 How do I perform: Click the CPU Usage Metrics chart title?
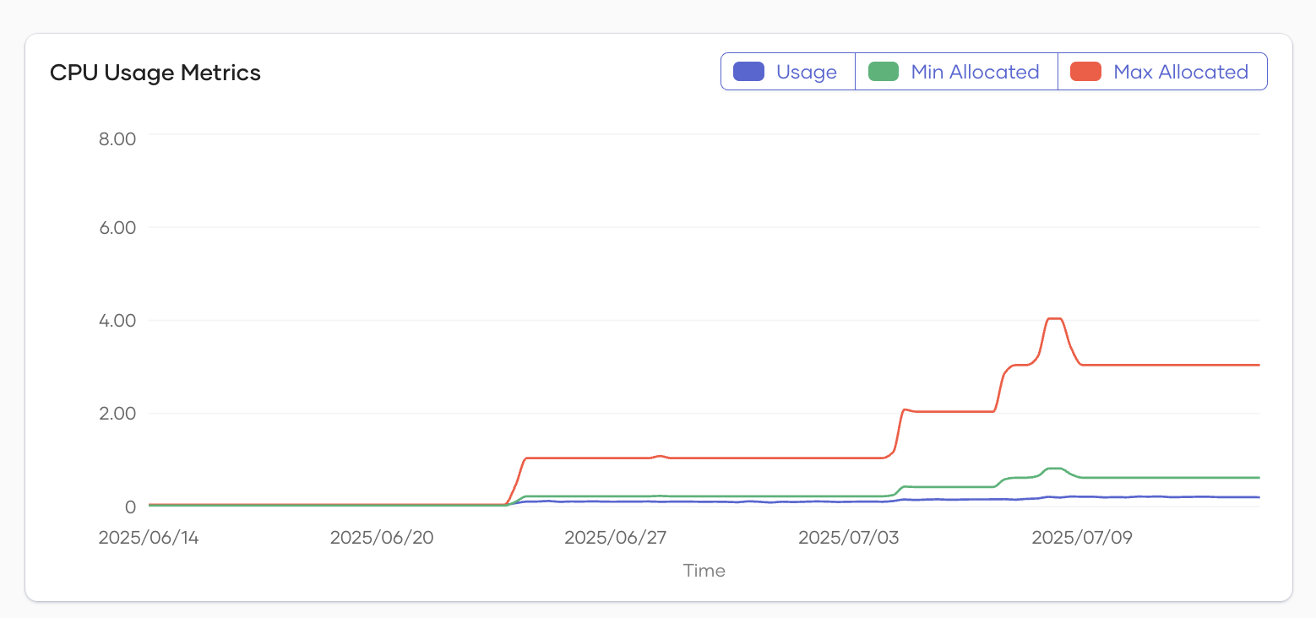(x=155, y=73)
